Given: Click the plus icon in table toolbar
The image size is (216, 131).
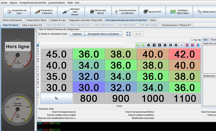Looking at the screenshot, I should point(170,45).
